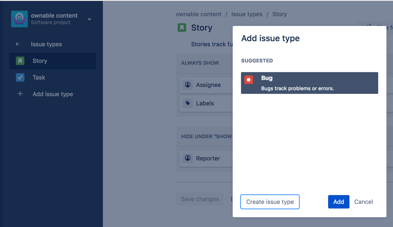Click the Labels tag icon
The image size is (393, 227).
(x=187, y=103)
